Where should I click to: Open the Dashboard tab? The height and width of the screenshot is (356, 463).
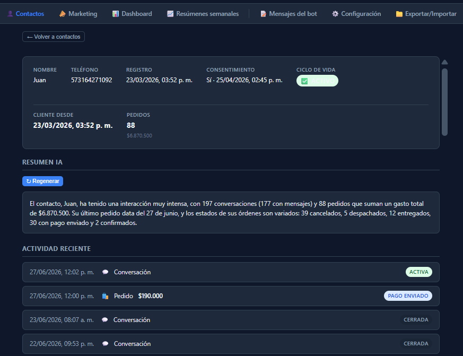click(x=132, y=14)
